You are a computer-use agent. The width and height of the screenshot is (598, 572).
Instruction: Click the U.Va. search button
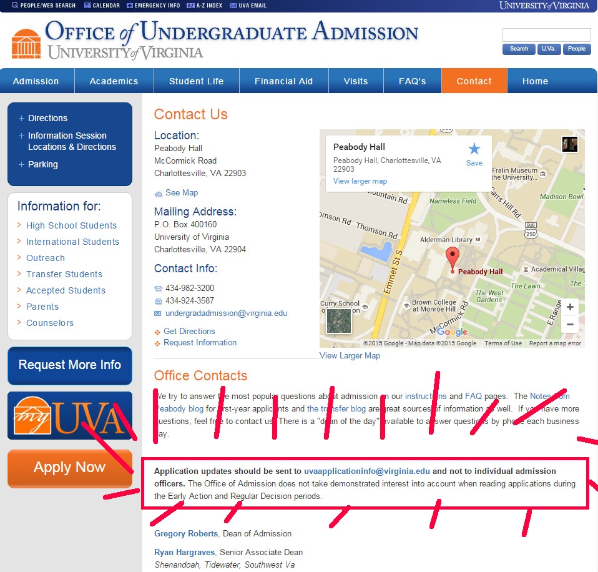coord(549,49)
